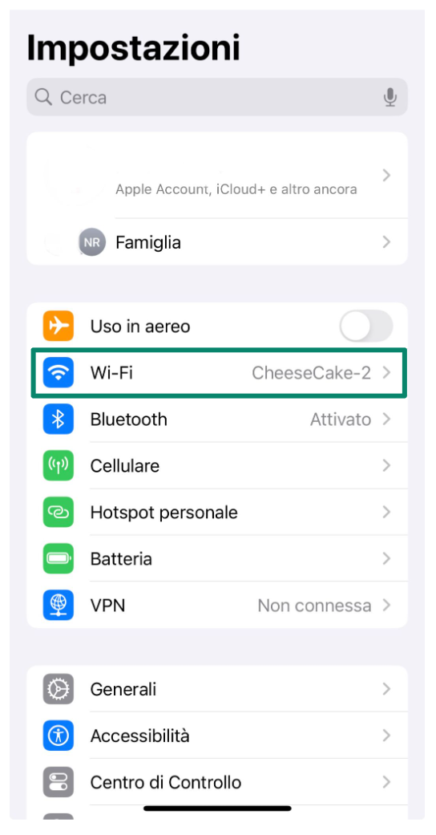Open the Famiglia menu row

[217, 242]
